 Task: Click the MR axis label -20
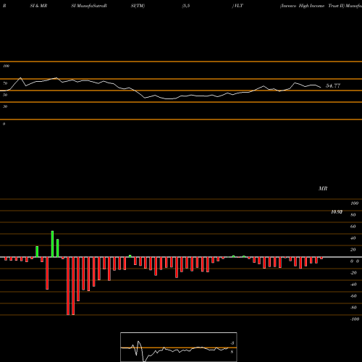point(353,273)
